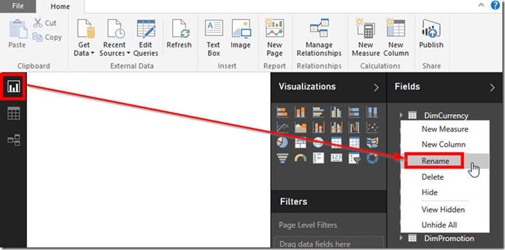
Task: Select the Funnel visualization
Action: (x=283, y=158)
